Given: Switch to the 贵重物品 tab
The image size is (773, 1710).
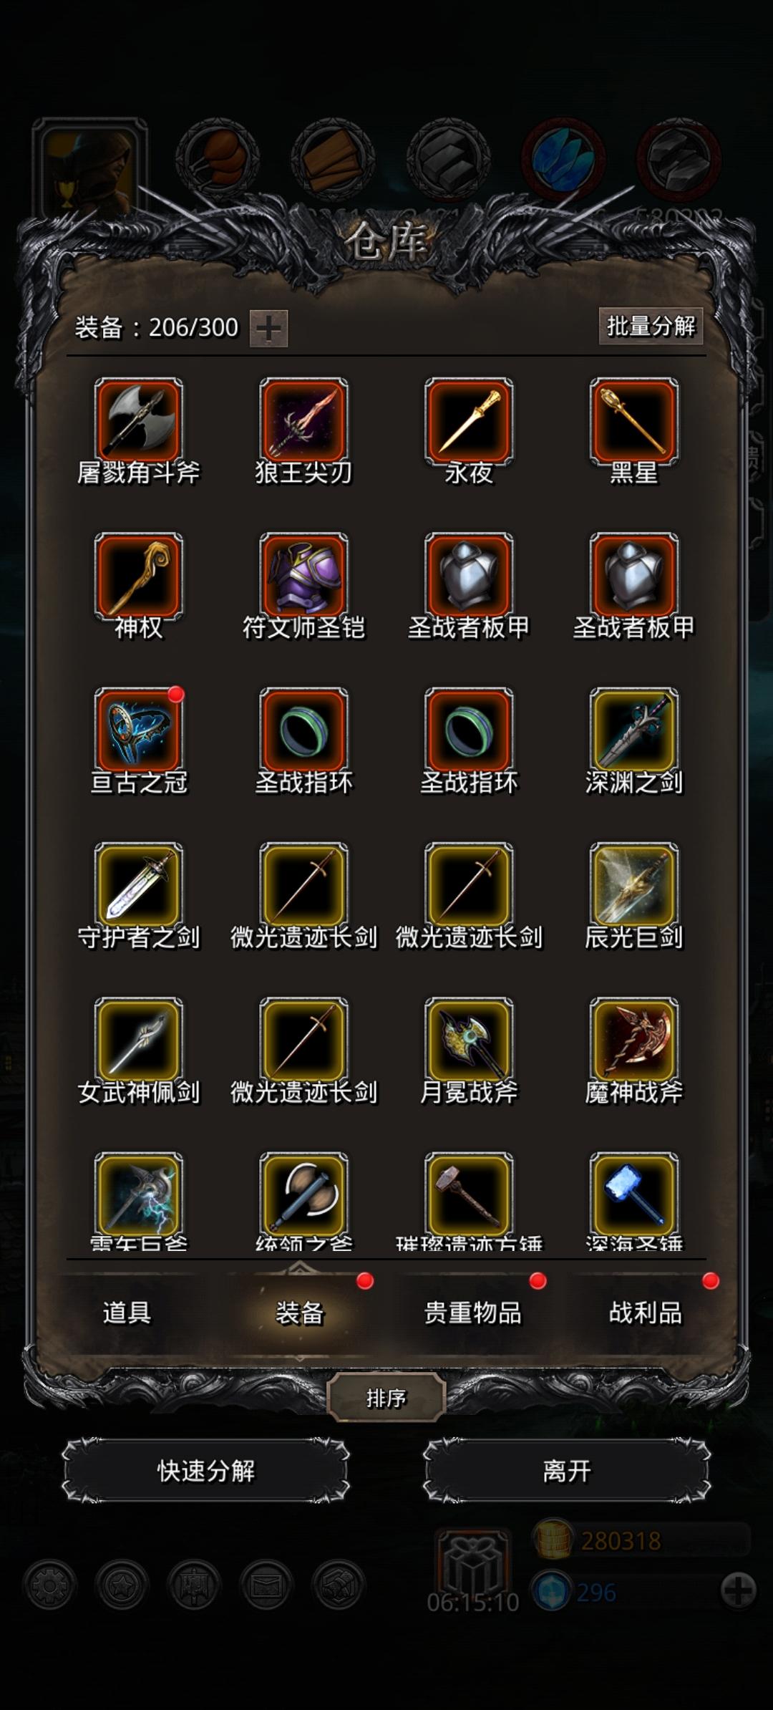Looking at the screenshot, I should [472, 1313].
